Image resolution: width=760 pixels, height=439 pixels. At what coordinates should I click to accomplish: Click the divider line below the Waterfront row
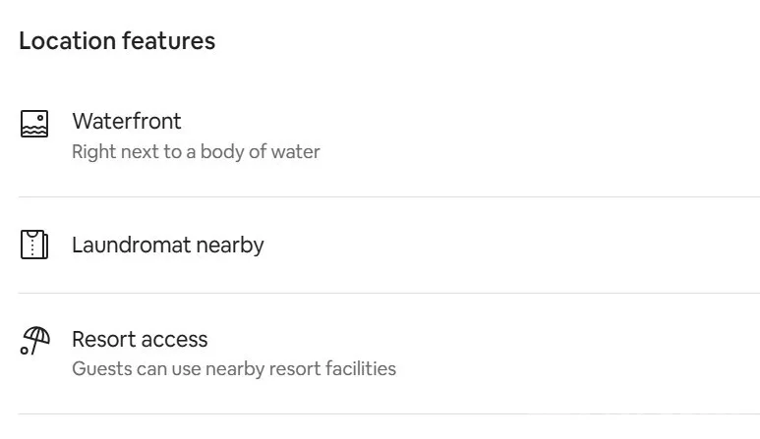[388, 197]
